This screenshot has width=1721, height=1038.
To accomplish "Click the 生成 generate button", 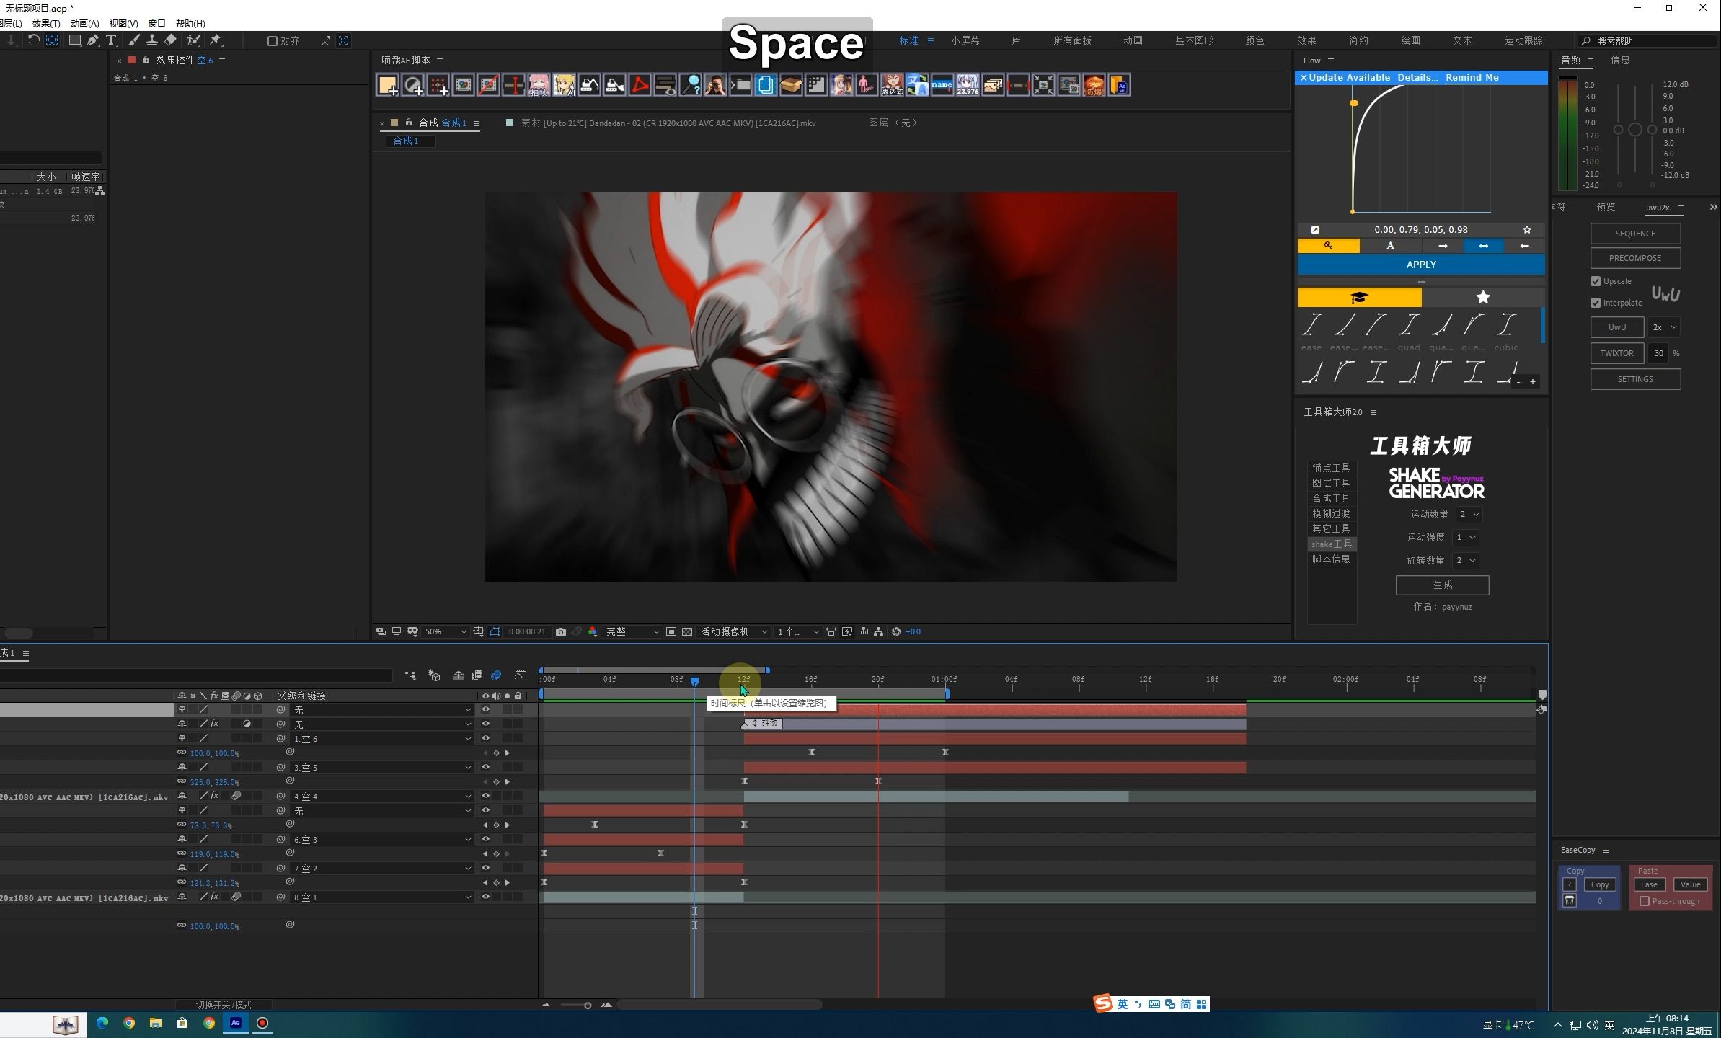I will 1442,585.
